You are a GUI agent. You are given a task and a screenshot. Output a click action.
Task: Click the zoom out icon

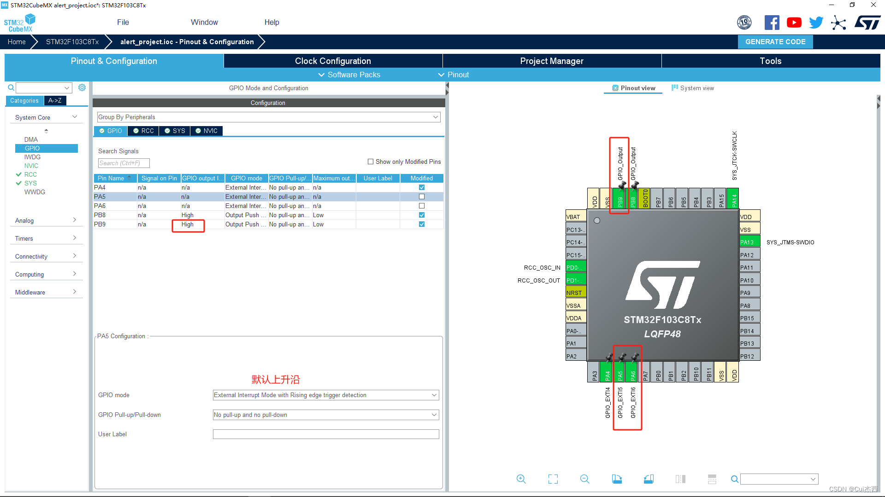(584, 478)
